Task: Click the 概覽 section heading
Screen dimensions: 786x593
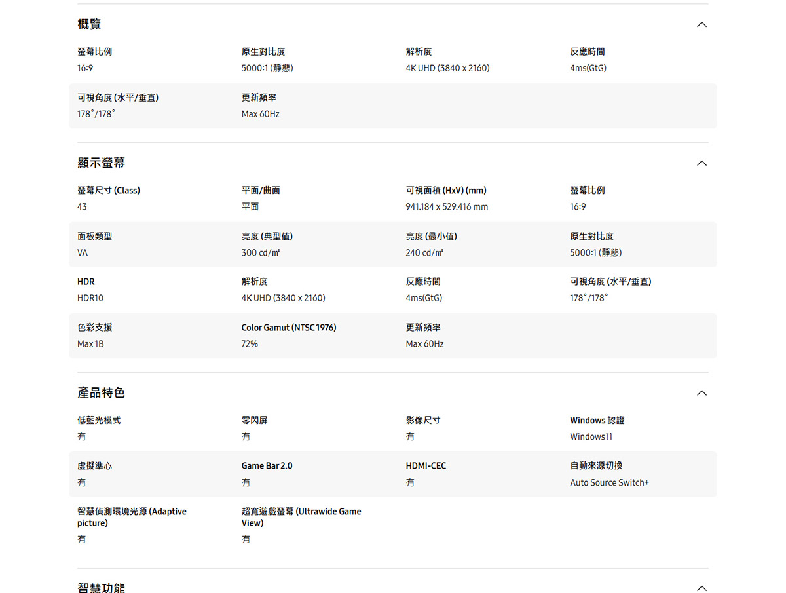Action: [89, 24]
